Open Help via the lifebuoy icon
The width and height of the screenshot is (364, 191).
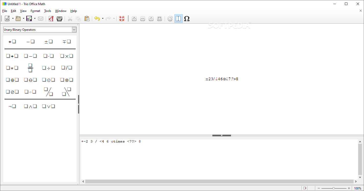pos(122,19)
